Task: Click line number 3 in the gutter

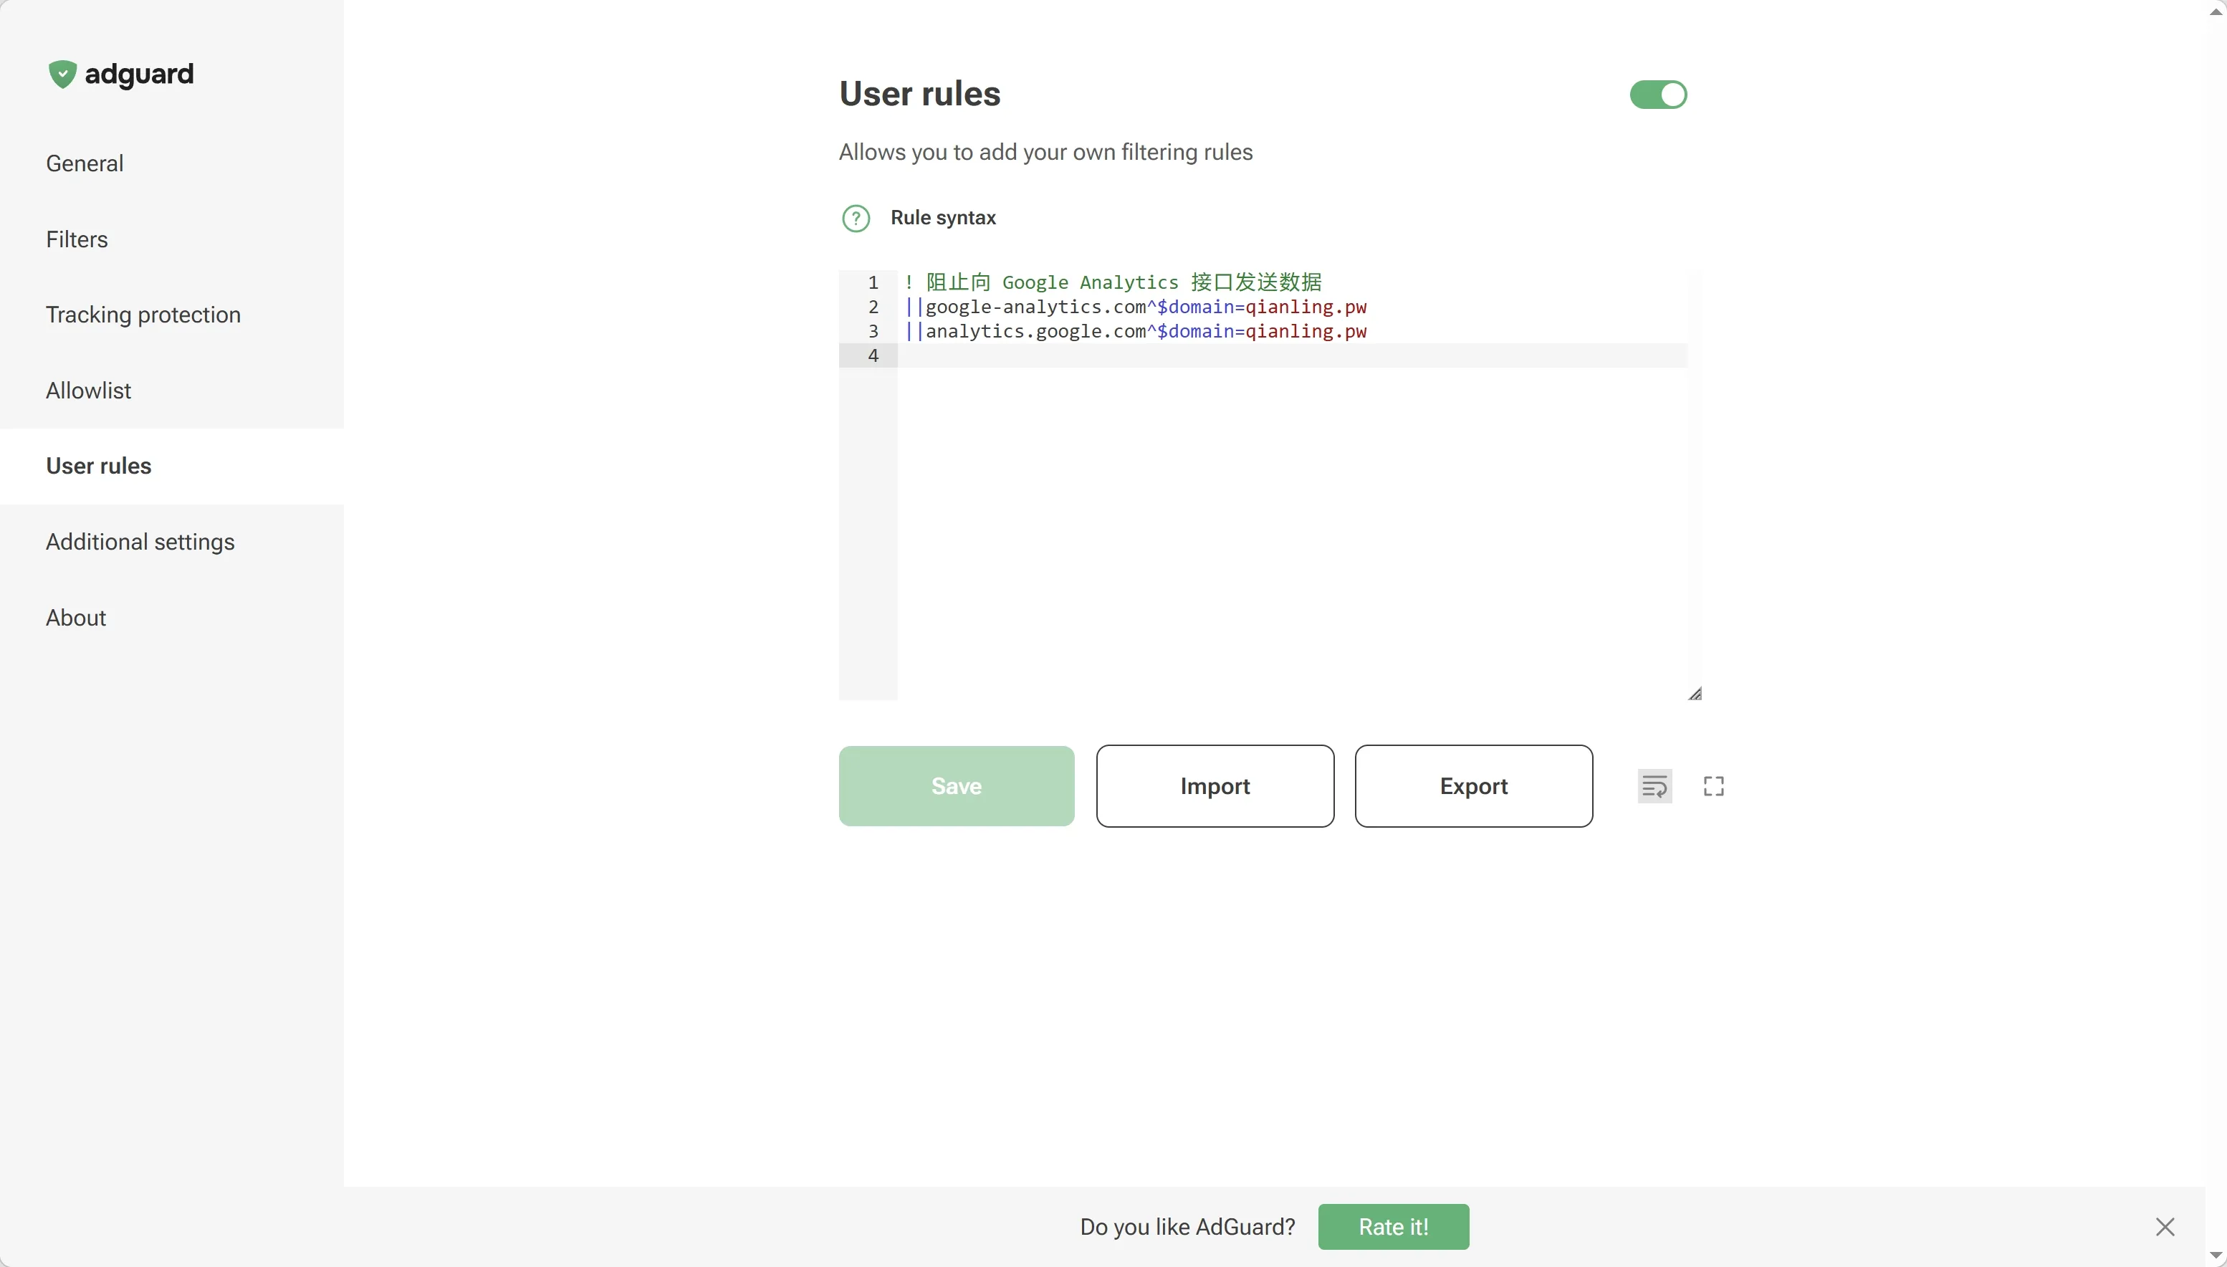Action: click(x=873, y=332)
